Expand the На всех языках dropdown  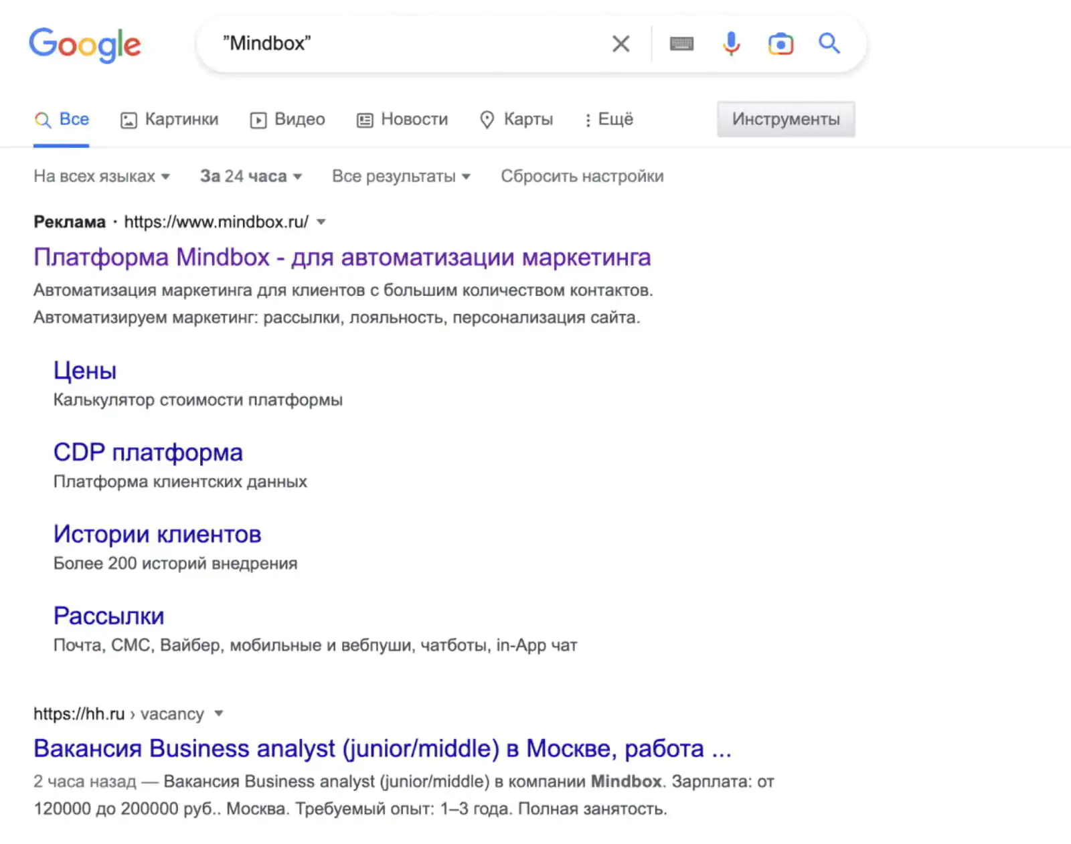(102, 176)
